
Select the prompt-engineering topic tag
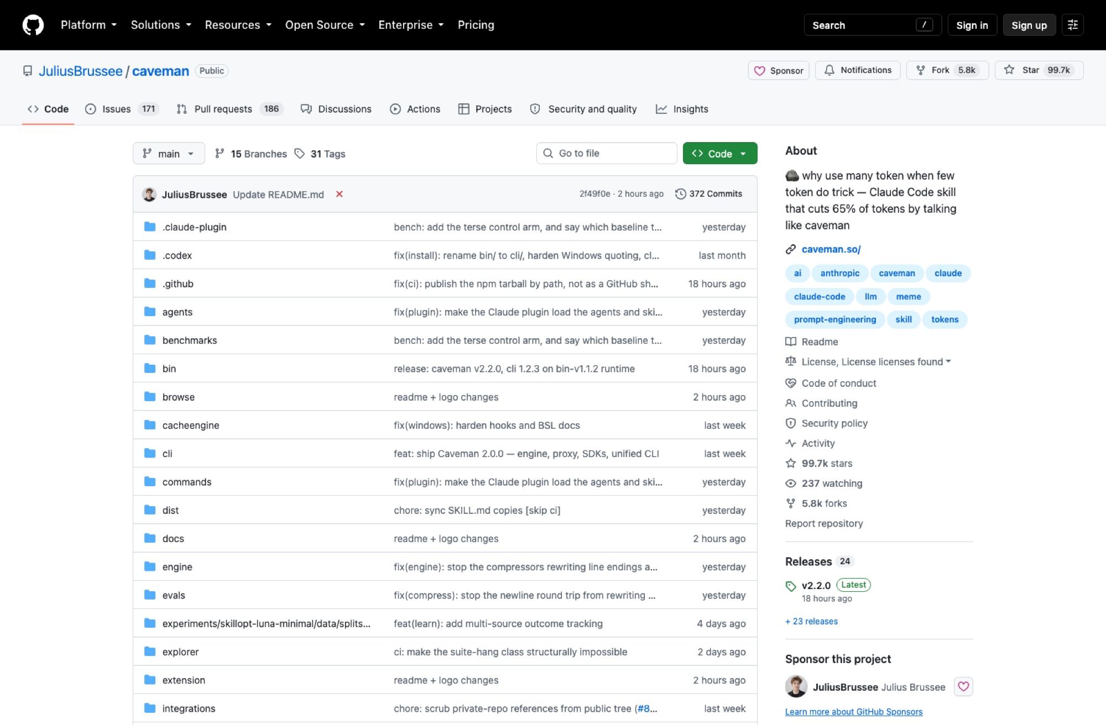(x=835, y=319)
